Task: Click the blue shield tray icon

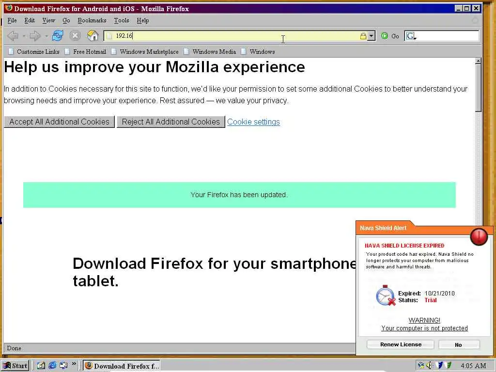Action: (439, 365)
